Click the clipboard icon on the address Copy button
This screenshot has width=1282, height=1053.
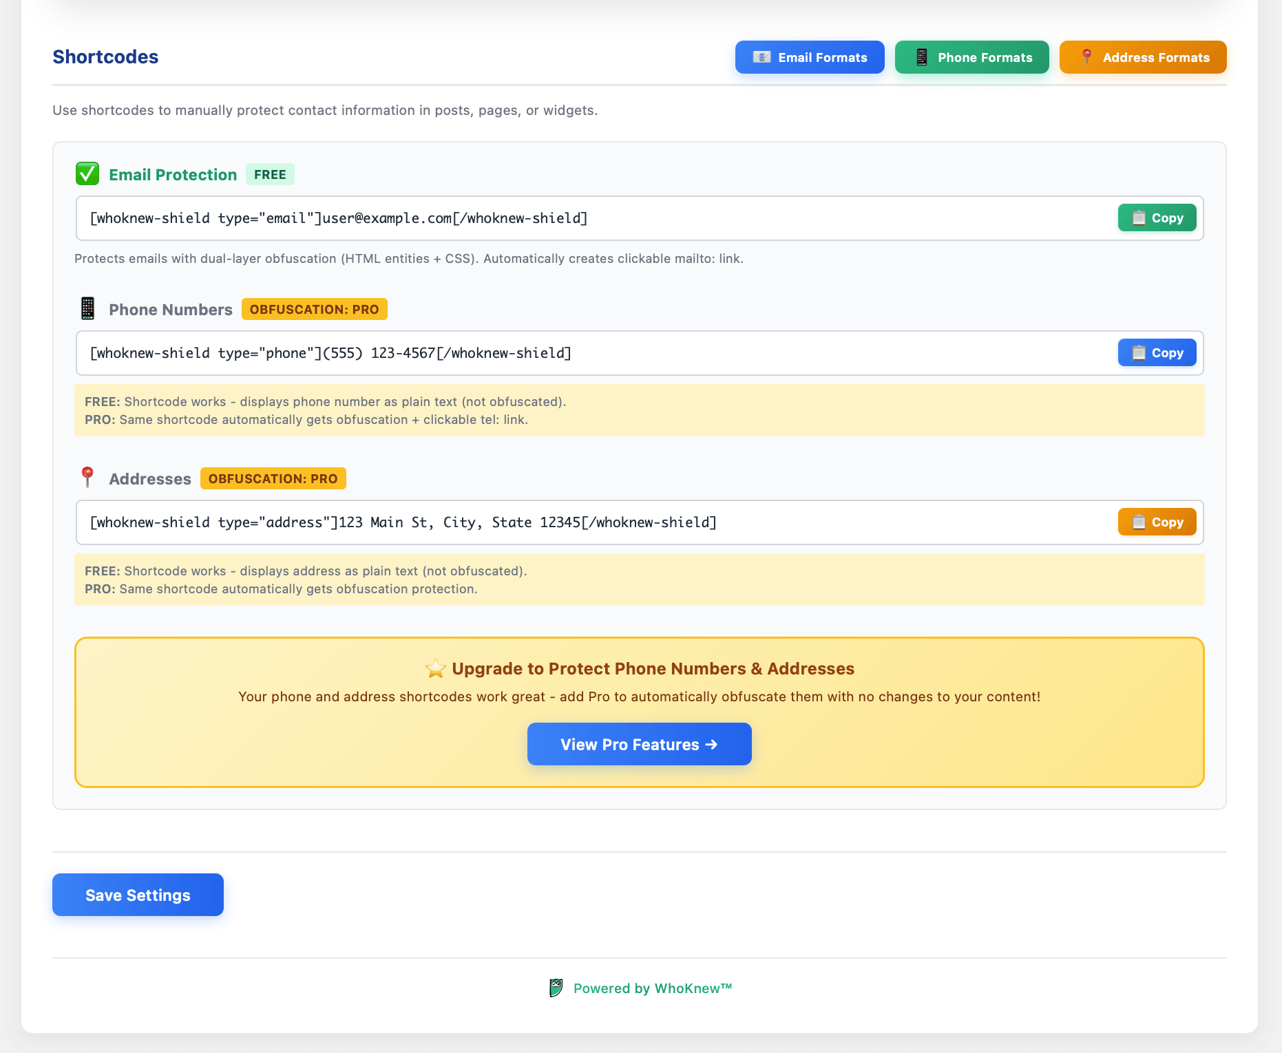point(1139,522)
